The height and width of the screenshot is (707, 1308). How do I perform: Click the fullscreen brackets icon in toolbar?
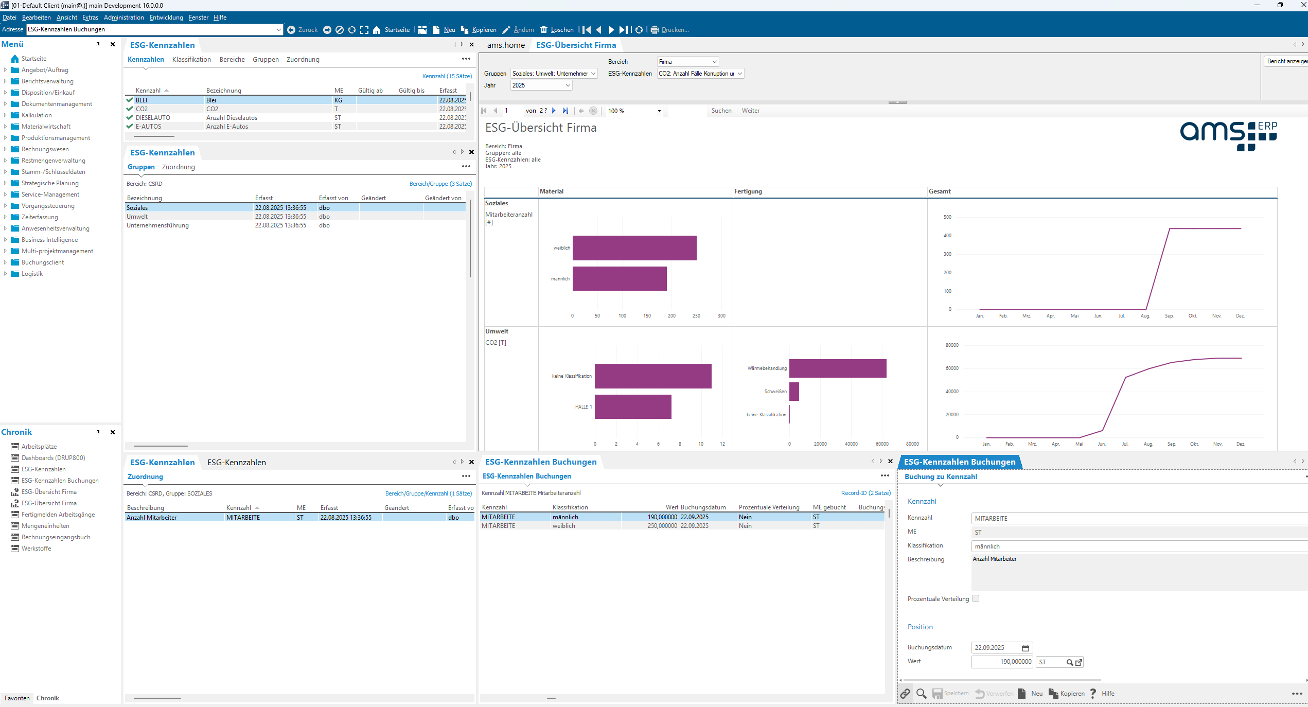364,30
